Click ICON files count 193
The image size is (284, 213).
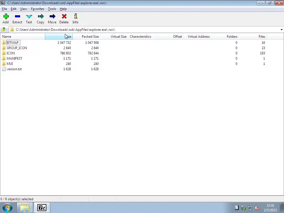pyautogui.click(x=262, y=53)
